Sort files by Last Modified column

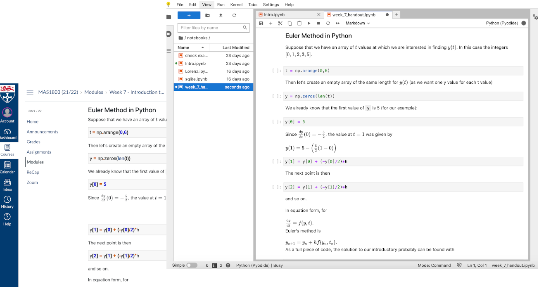pos(235,47)
